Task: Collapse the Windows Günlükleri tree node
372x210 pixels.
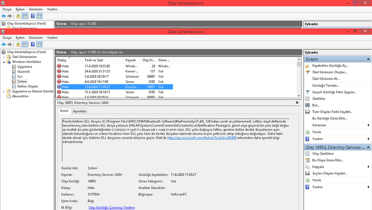Action: coord(4,62)
